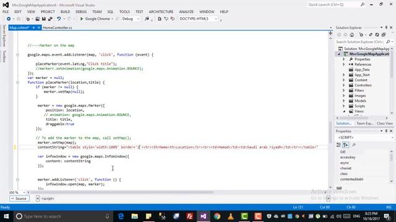Click the Categorized view icon in Properties

point(339,145)
